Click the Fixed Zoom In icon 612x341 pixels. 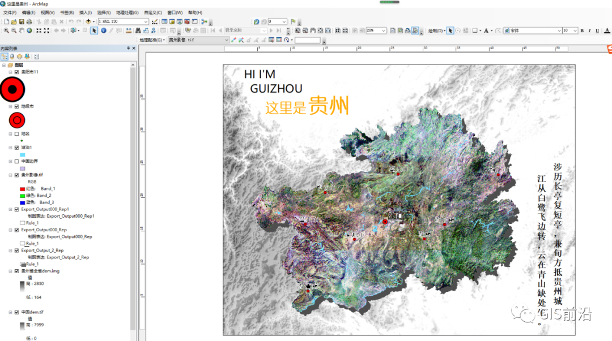click(39, 31)
